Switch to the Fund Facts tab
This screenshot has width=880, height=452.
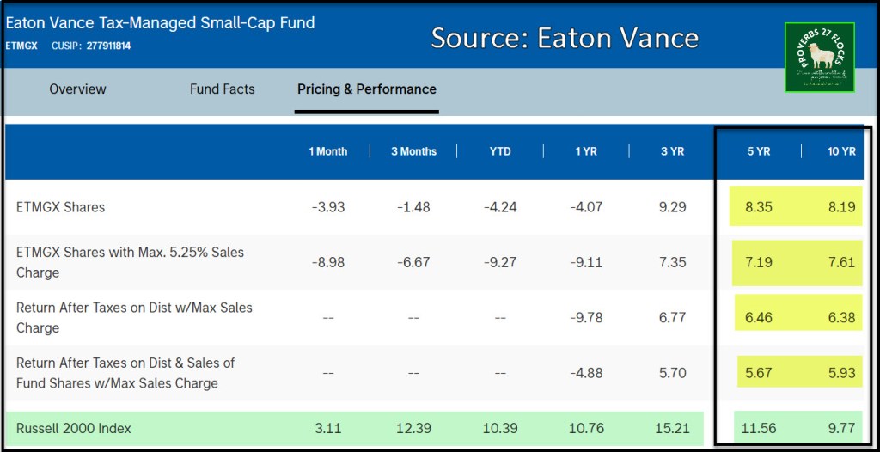[222, 89]
